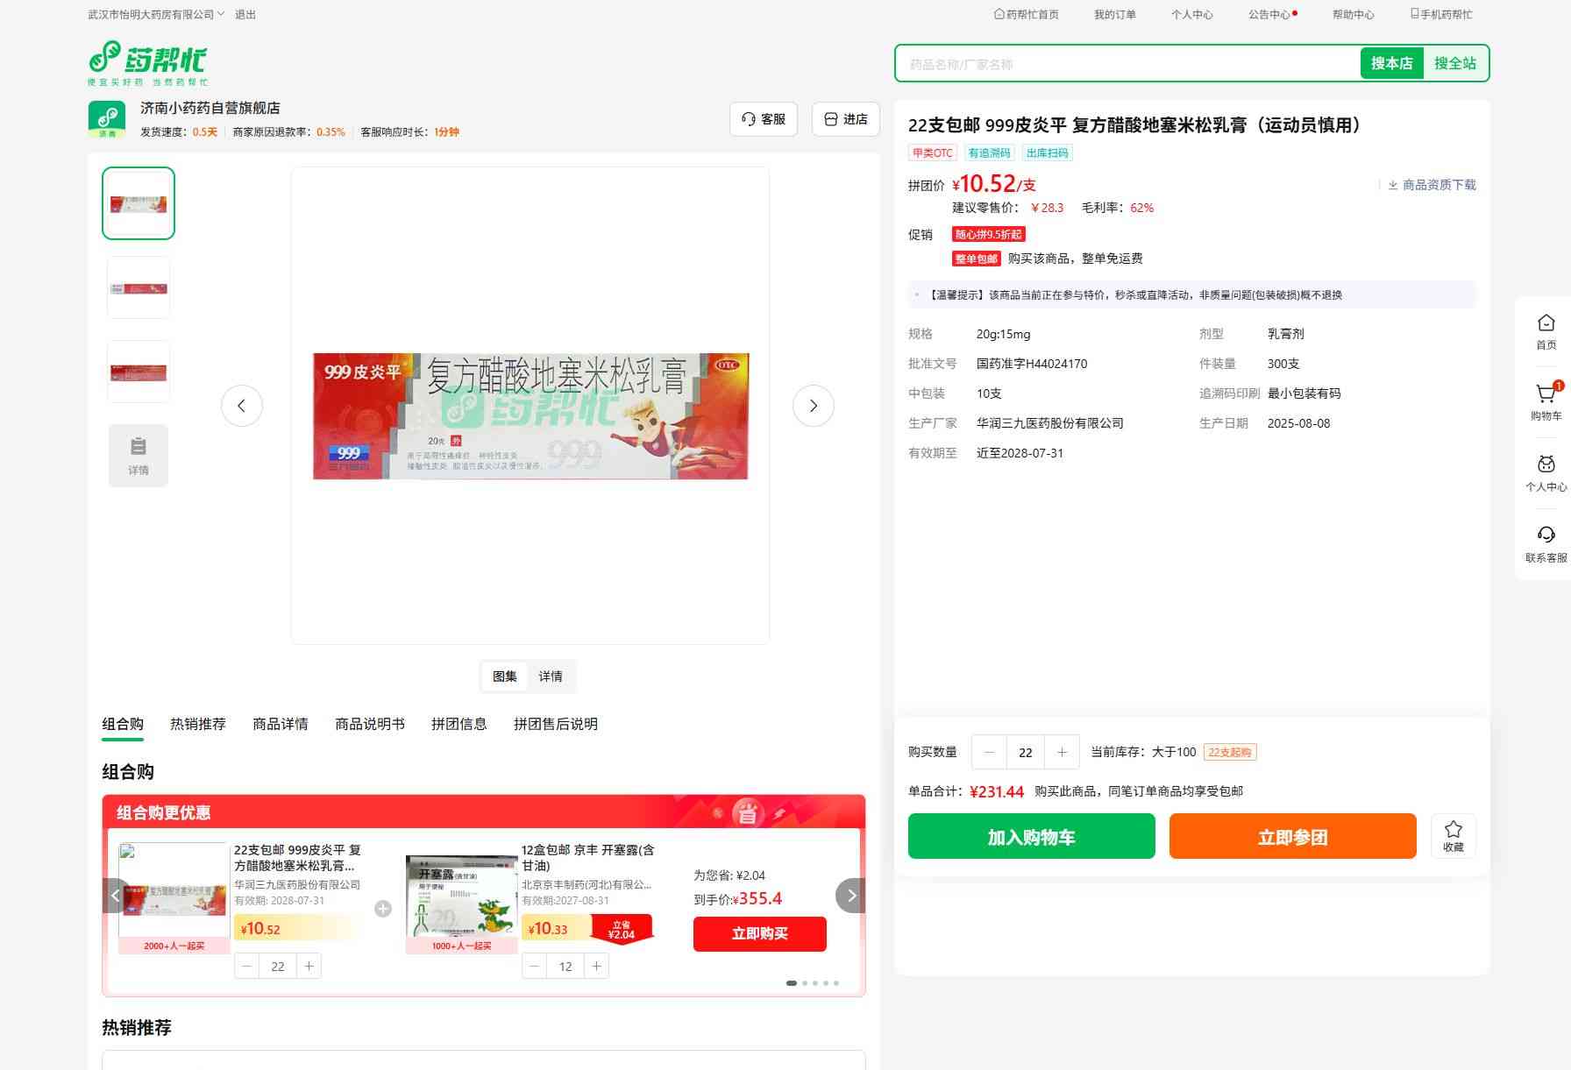Open the shopping cart in right sidebar
This screenshot has width=1571, height=1070.
point(1546,401)
